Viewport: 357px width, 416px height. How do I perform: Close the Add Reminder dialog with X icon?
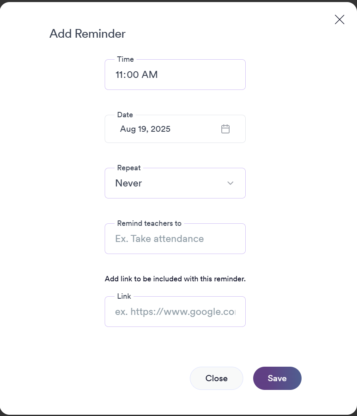pyautogui.click(x=340, y=19)
